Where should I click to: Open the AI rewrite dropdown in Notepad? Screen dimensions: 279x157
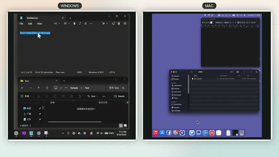click(x=105, y=23)
